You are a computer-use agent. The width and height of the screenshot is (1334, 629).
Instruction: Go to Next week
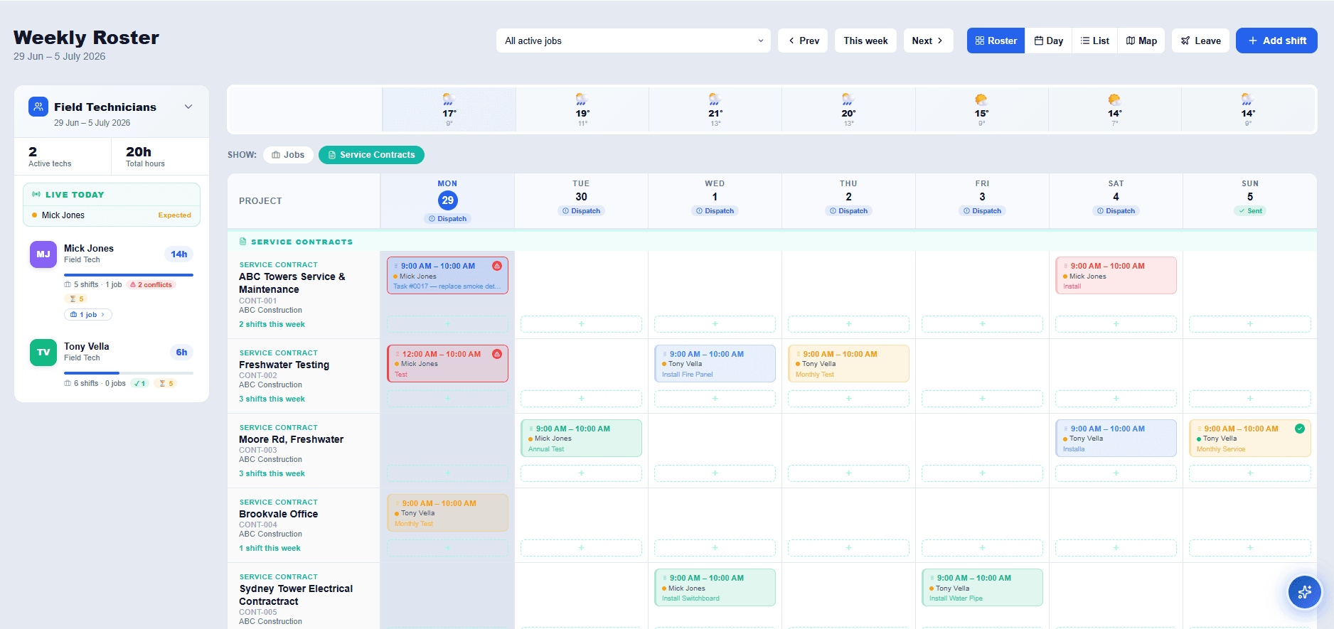click(x=928, y=41)
